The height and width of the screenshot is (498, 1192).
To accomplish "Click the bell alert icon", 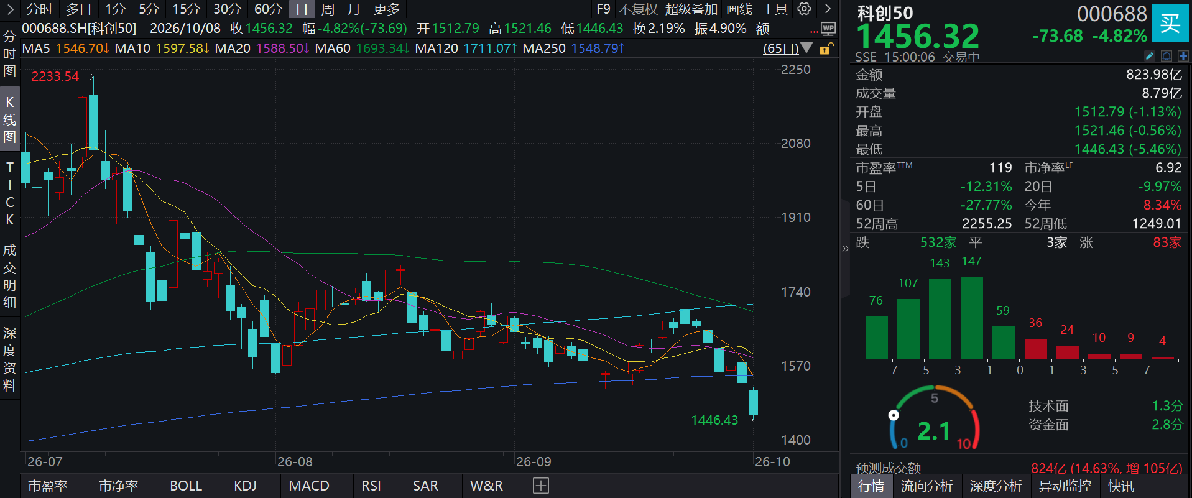I will (1167, 56).
